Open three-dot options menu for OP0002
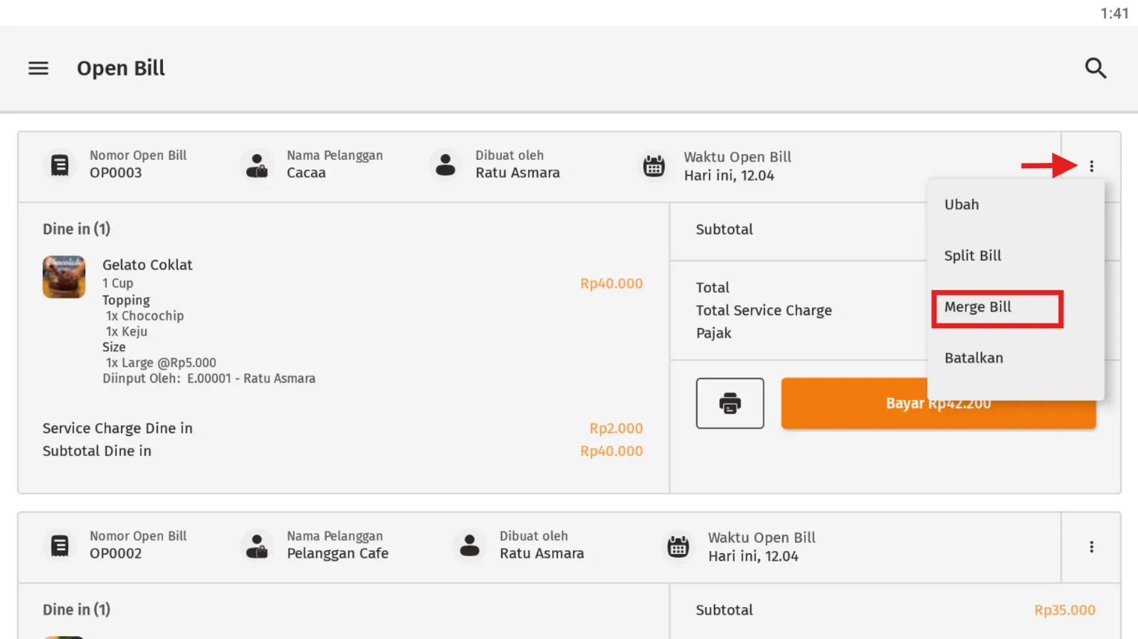 (x=1091, y=546)
